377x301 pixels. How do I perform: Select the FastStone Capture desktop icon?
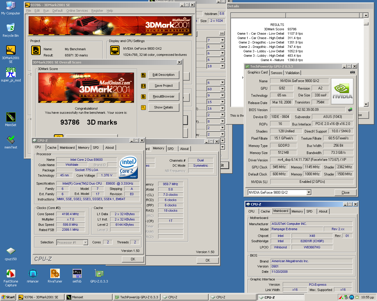pos(11,274)
